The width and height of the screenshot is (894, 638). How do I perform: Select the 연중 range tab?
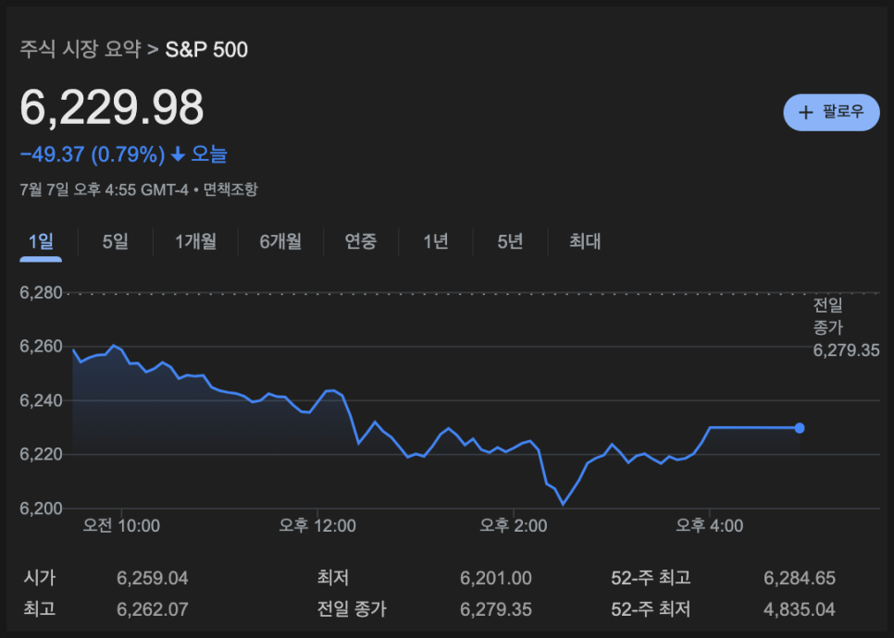[x=361, y=241]
